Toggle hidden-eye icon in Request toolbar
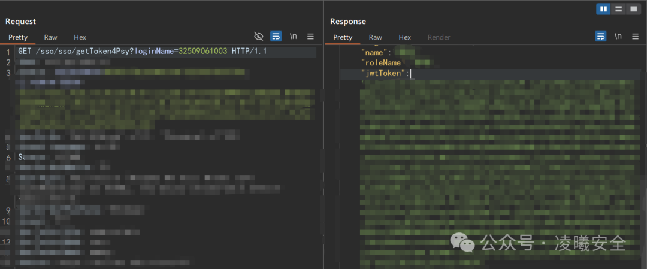 click(259, 37)
